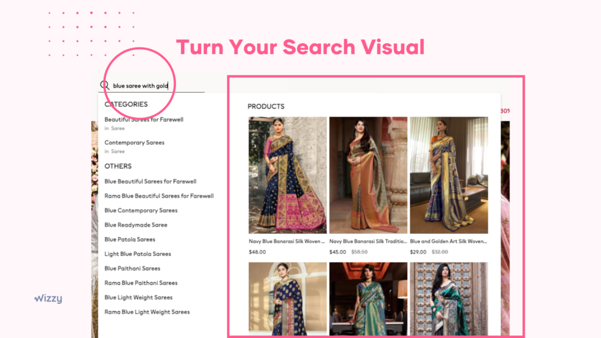Open 'Beautiful Sarees for Farewell' category
The width and height of the screenshot is (601, 338).
(x=144, y=120)
